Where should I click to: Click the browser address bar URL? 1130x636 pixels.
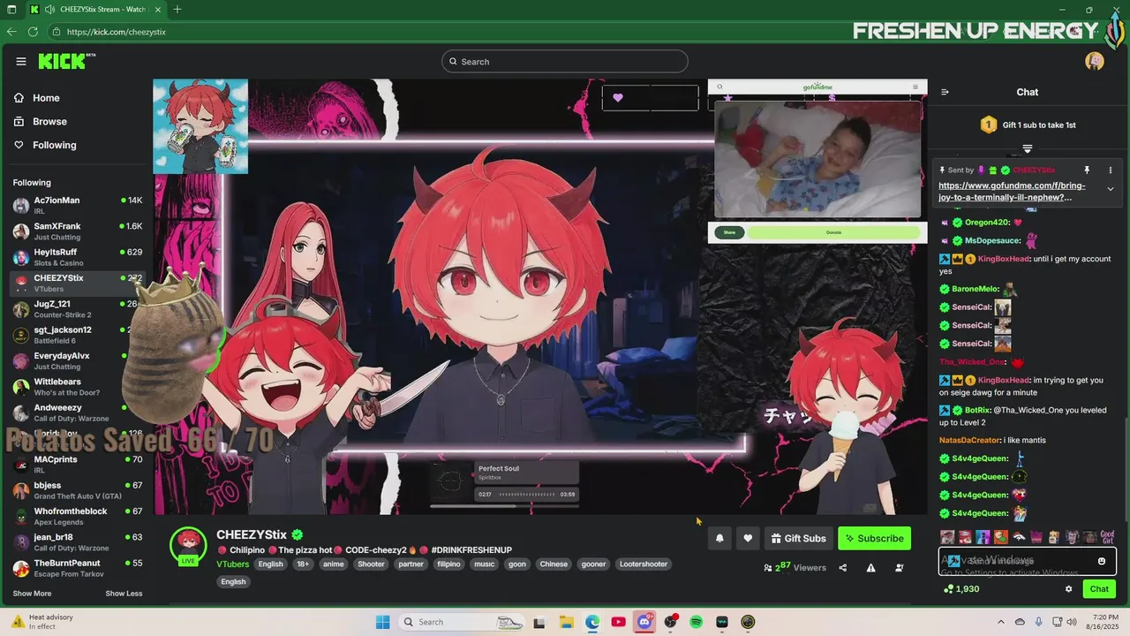click(x=116, y=32)
